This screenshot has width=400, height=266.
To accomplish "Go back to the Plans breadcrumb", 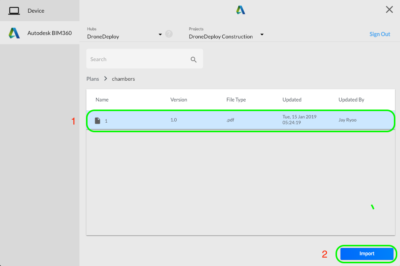I will coord(93,79).
